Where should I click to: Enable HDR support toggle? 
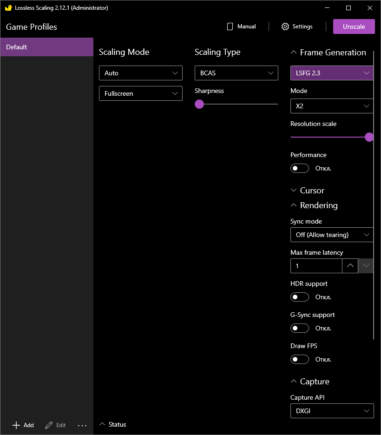tap(300, 297)
